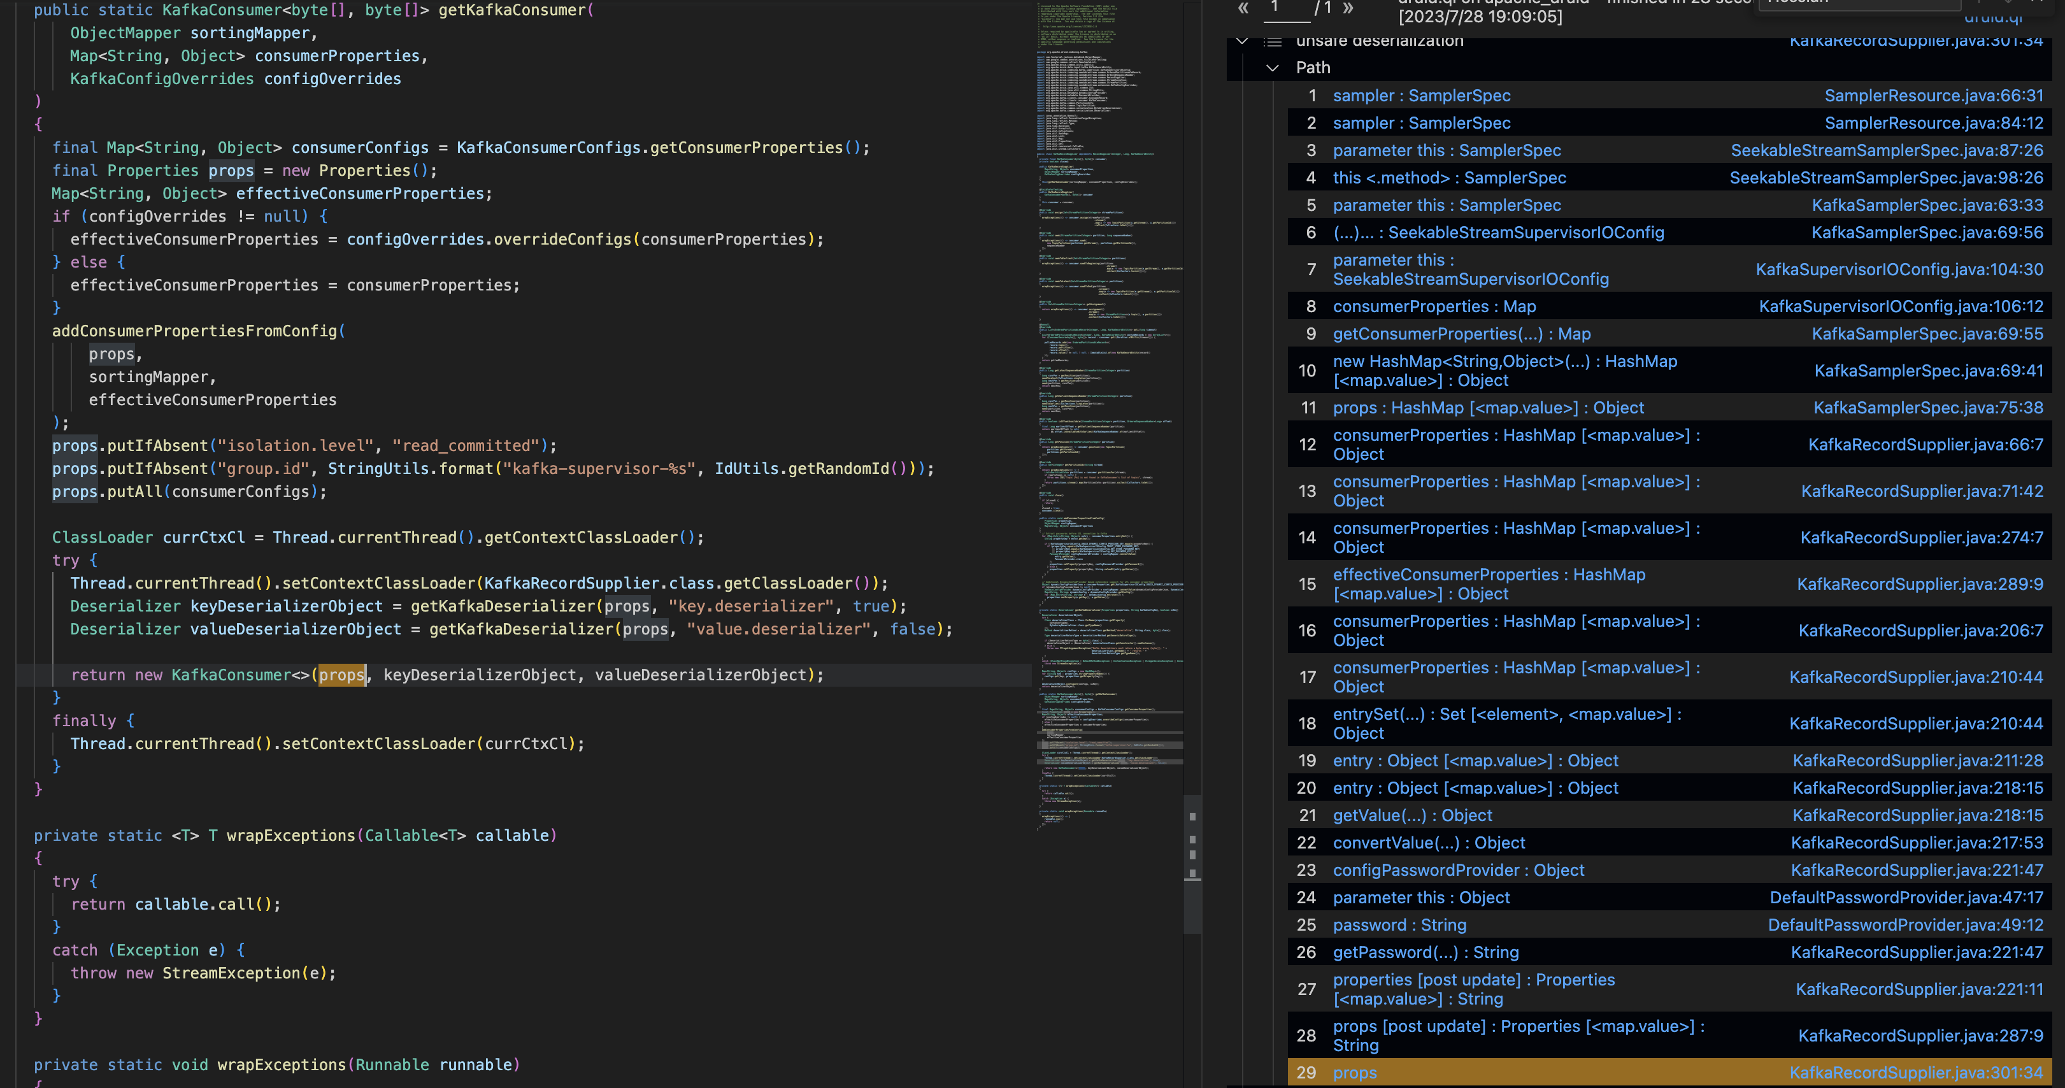Click highlighted props in return new KafkaConsumer line
2065x1088 pixels.
(x=342, y=675)
